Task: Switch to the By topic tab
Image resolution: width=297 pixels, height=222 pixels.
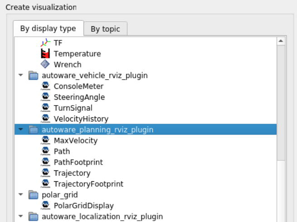Action: [105, 29]
